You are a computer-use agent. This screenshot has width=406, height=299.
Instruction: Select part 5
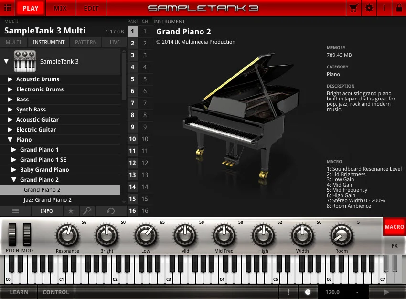pos(132,79)
